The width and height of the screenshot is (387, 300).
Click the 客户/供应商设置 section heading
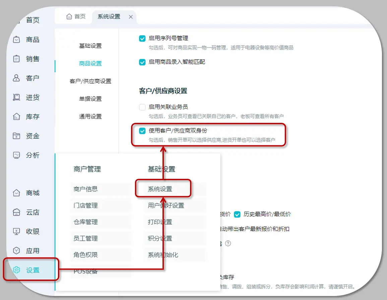tap(163, 91)
